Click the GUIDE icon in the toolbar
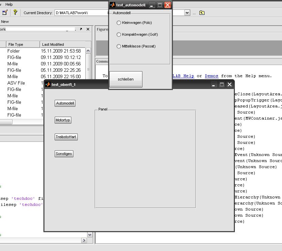Screen dimensions: 282x251 tap(5, 13)
